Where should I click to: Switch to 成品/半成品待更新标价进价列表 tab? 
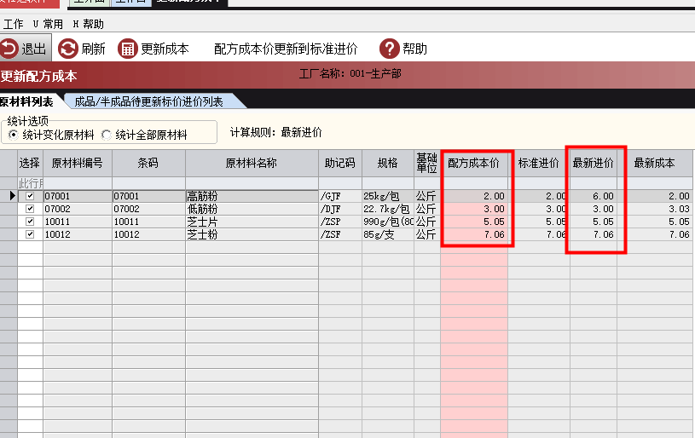[148, 102]
